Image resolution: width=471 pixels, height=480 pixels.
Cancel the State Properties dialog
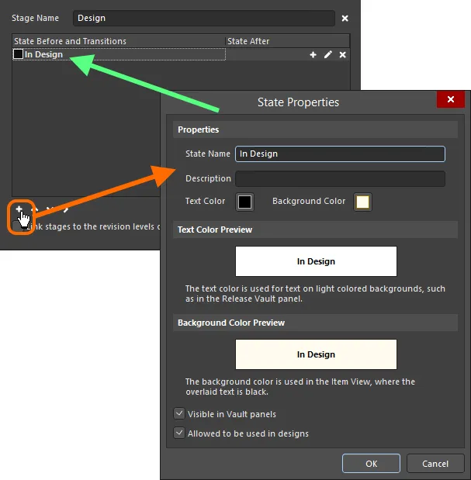(x=435, y=464)
